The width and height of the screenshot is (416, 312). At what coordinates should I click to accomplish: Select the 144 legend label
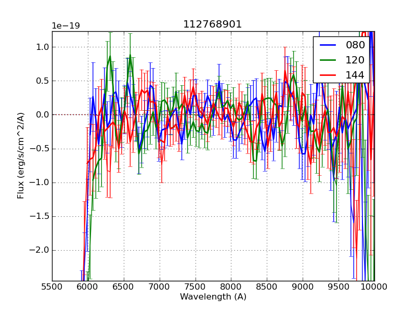click(355, 75)
